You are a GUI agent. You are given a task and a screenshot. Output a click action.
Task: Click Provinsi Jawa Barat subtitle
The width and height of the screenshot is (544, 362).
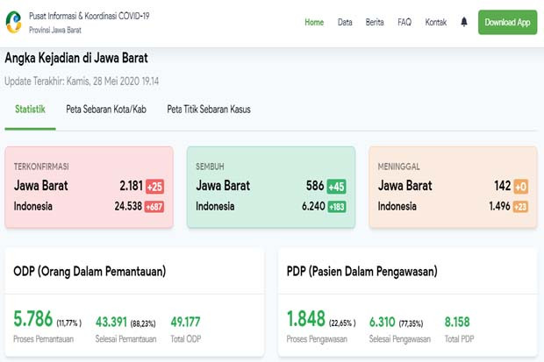(x=54, y=30)
